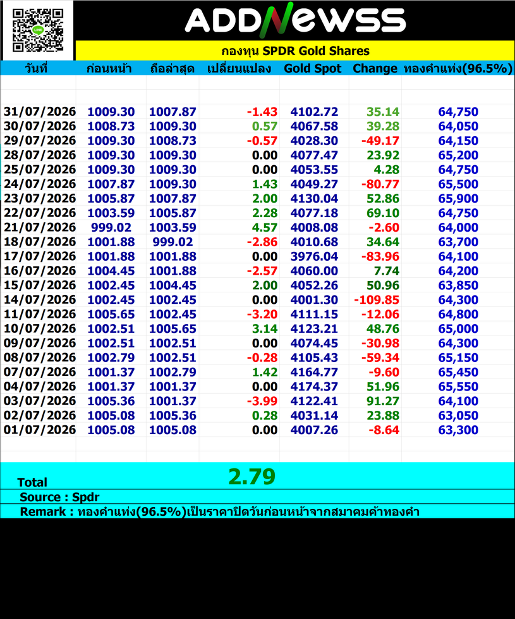Click the -83.96 Change value
Screen dimensions: 515x619
coord(380,256)
